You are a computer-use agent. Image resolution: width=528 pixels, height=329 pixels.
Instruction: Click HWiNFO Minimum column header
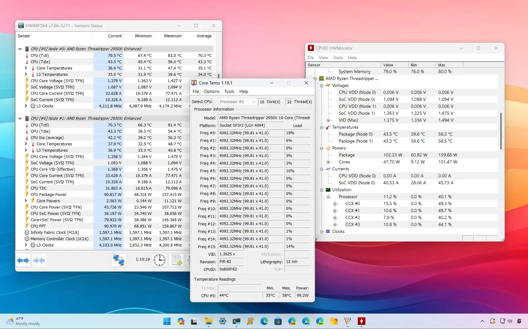point(138,36)
